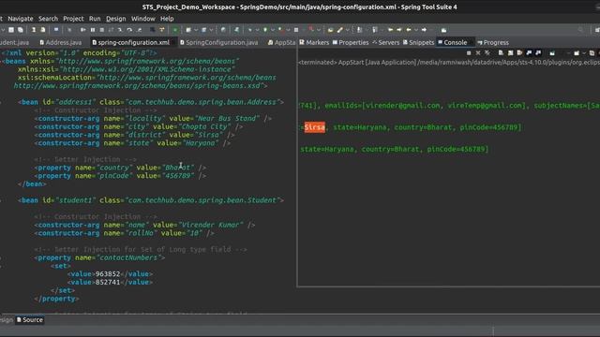Click the Step Over toolbar icon

tap(129, 30)
